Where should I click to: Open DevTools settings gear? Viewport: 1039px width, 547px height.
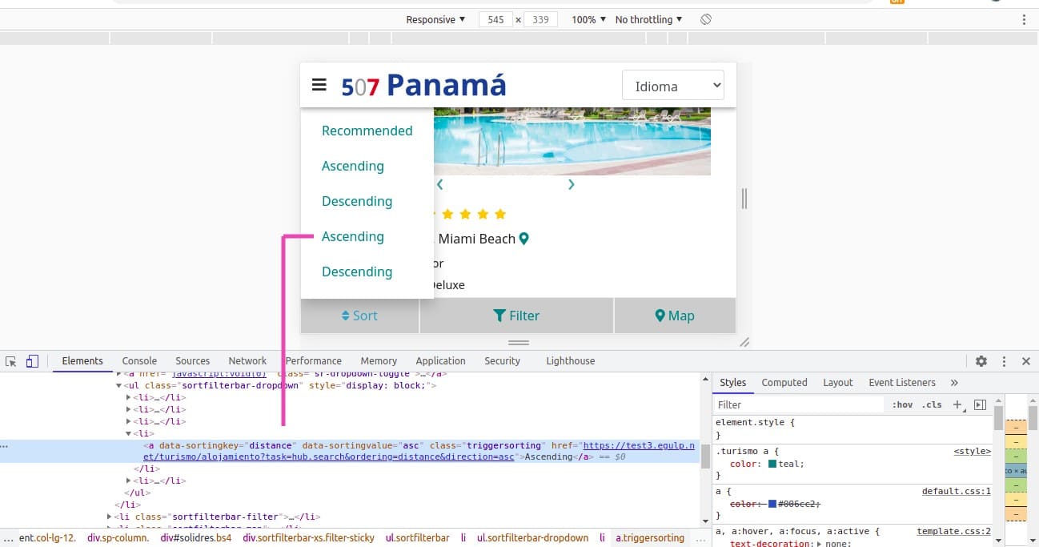pyautogui.click(x=981, y=361)
